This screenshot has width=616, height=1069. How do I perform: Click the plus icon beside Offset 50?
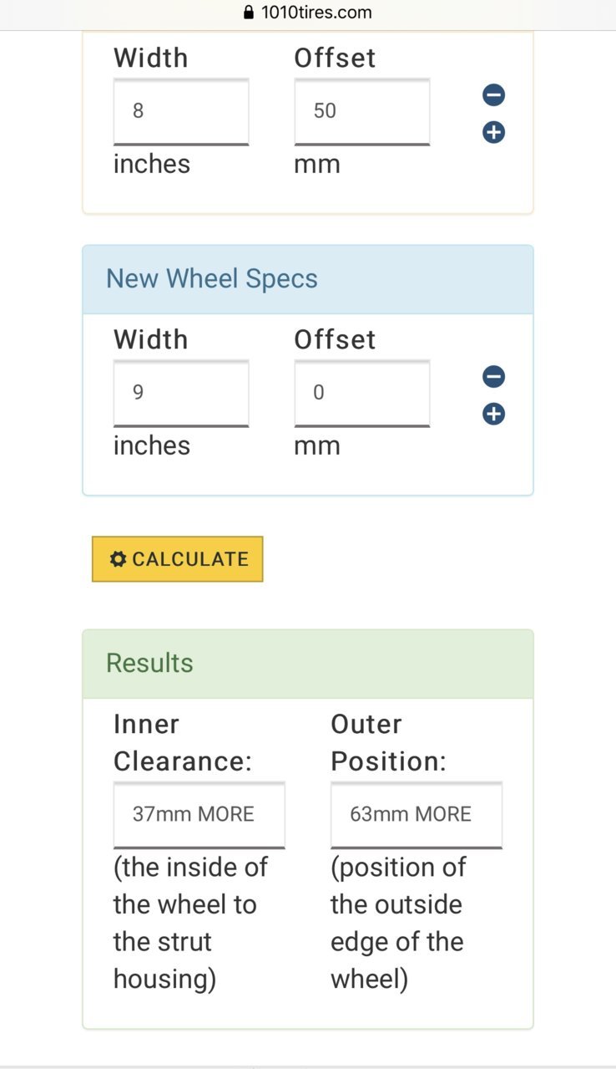click(493, 132)
